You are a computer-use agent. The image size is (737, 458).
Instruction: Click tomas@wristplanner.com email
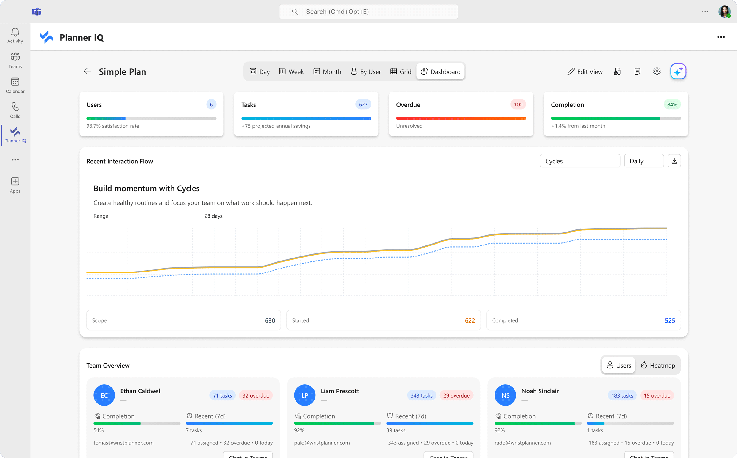coord(123,443)
